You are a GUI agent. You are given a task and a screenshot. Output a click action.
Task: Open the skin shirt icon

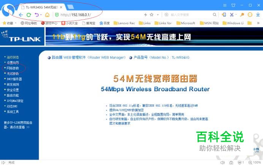pos(233,5)
